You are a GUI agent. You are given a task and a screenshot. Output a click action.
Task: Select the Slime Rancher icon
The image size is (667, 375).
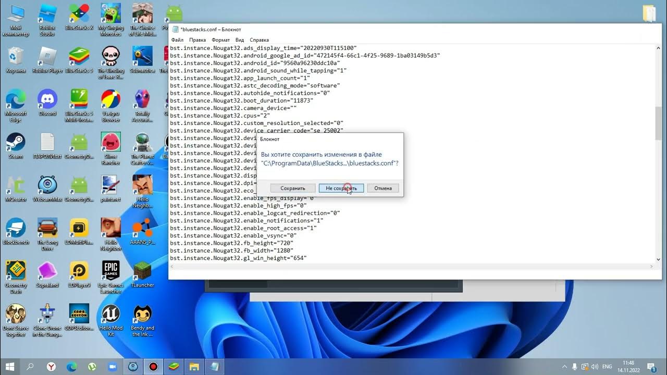pyautogui.click(x=111, y=148)
